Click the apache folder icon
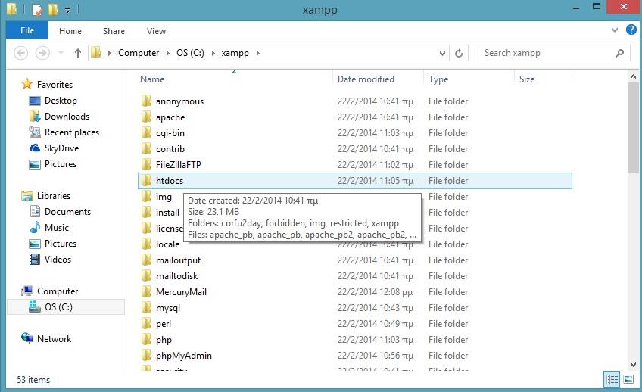 click(x=147, y=117)
